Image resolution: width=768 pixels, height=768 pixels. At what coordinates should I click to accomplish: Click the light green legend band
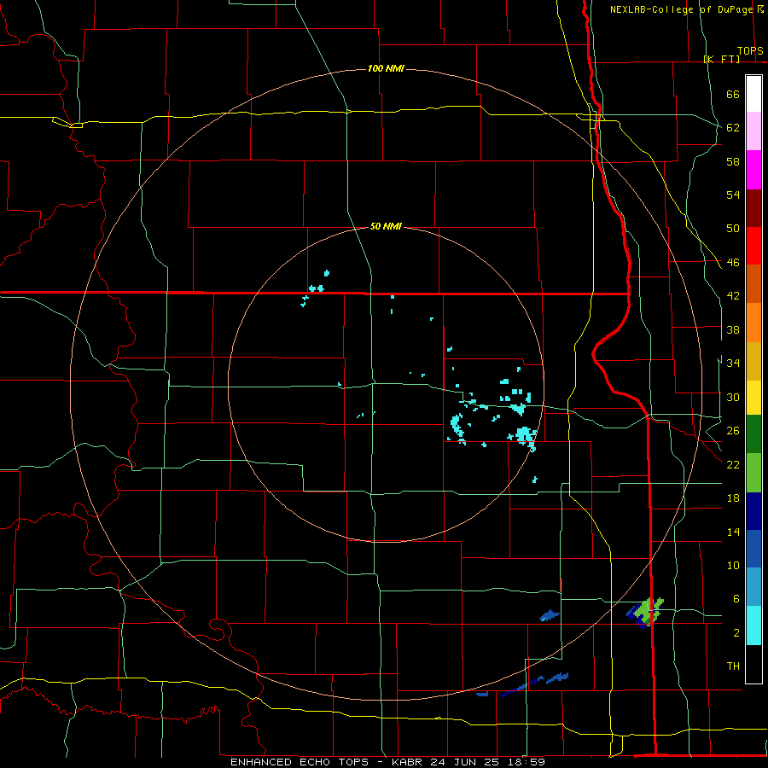(x=753, y=473)
